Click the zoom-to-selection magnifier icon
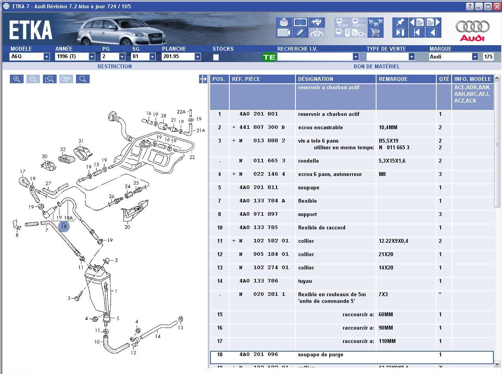The image size is (502, 374). pos(50,79)
